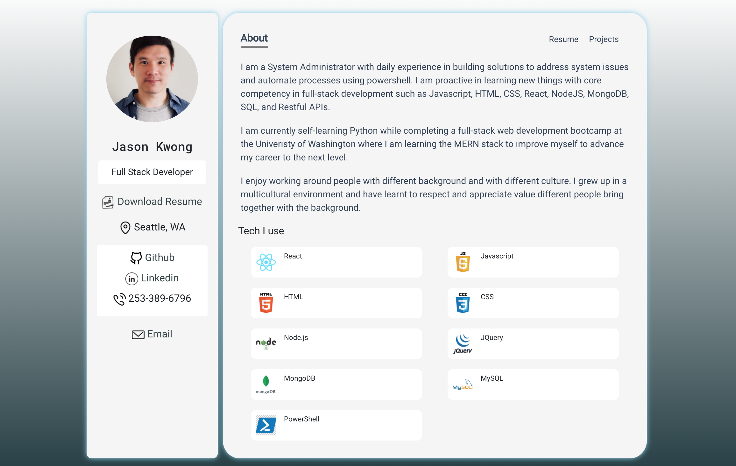The width and height of the screenshot is (736, 466).
Task: Click the HTML5 logo icon
Action: (266, 303)
